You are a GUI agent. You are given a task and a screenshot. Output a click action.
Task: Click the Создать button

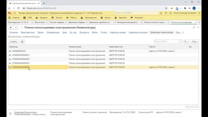(14, 42)
